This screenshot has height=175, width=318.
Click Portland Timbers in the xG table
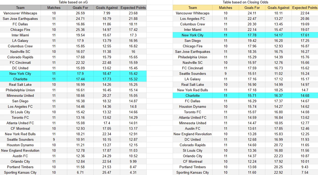click(x=20, y=167)
